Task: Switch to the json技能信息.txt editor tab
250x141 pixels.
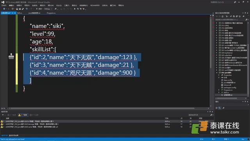Action: coord(34,13)
